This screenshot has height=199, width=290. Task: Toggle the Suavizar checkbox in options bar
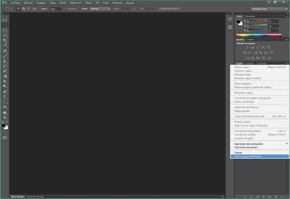[65, 8]
